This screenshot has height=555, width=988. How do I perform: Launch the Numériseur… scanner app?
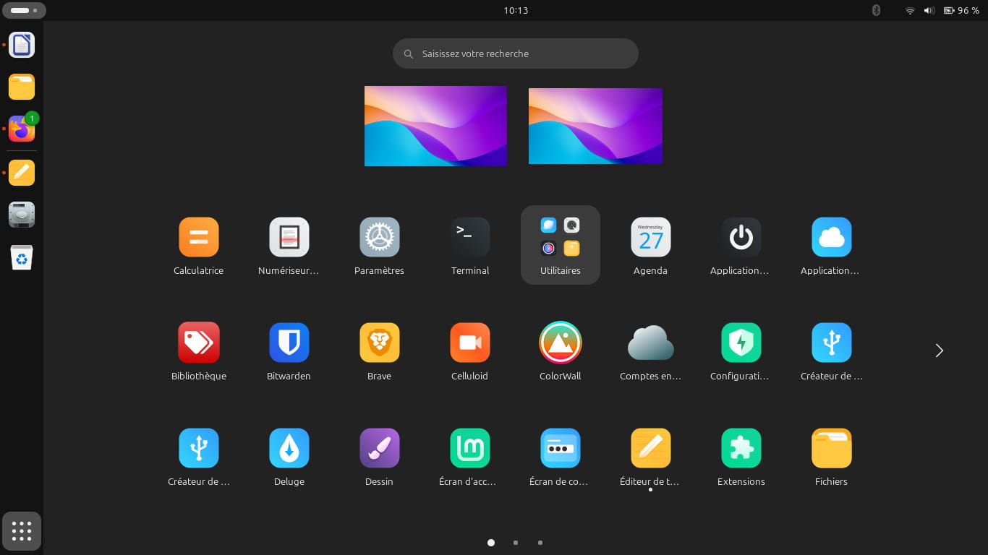click(289, 246)
